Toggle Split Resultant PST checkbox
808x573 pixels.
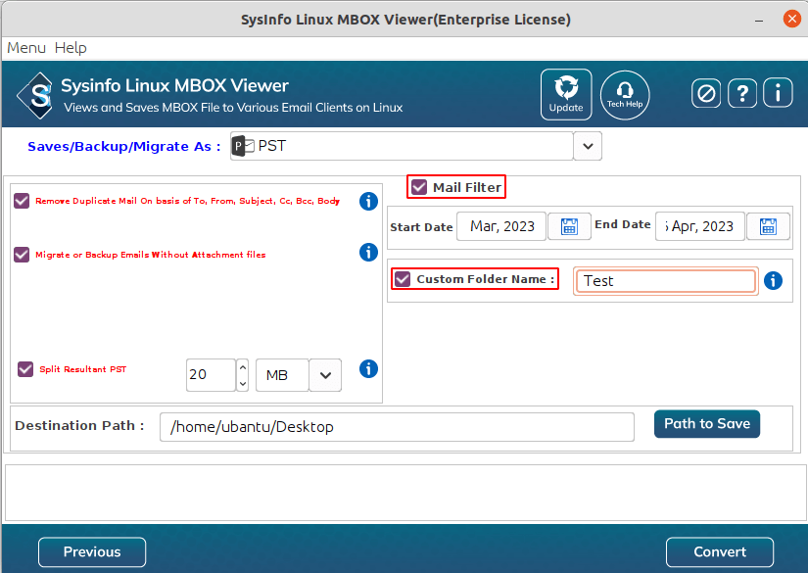[25, 369]
